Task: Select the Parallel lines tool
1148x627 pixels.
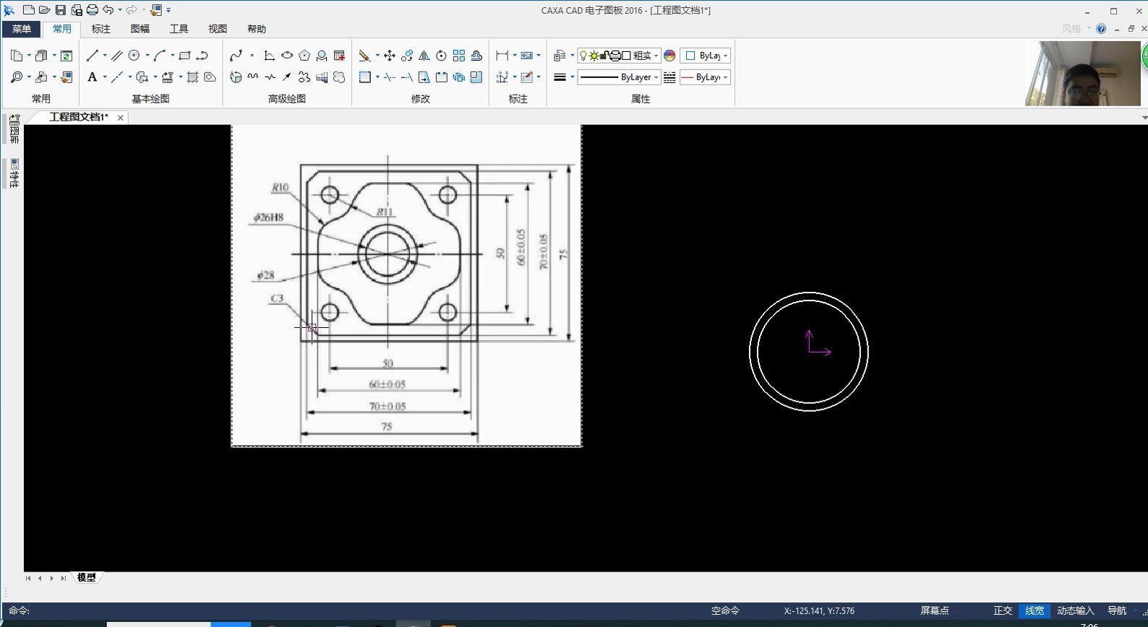Action: pyautogui.click(x=116, y=56)
